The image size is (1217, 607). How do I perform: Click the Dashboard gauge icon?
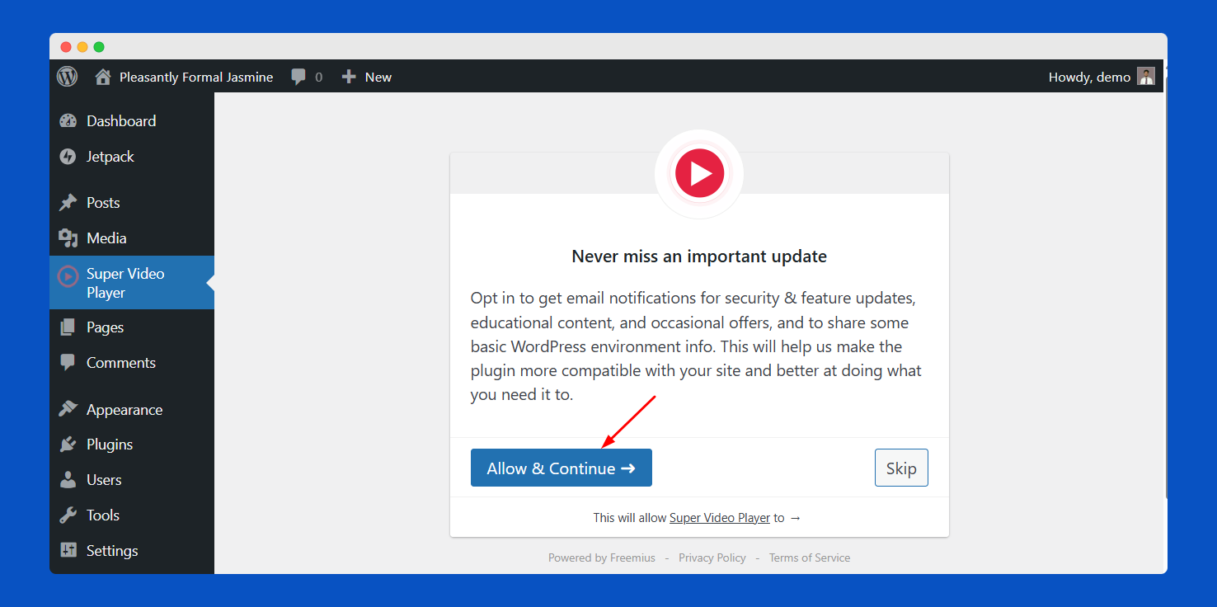click(x=68, y=121)
